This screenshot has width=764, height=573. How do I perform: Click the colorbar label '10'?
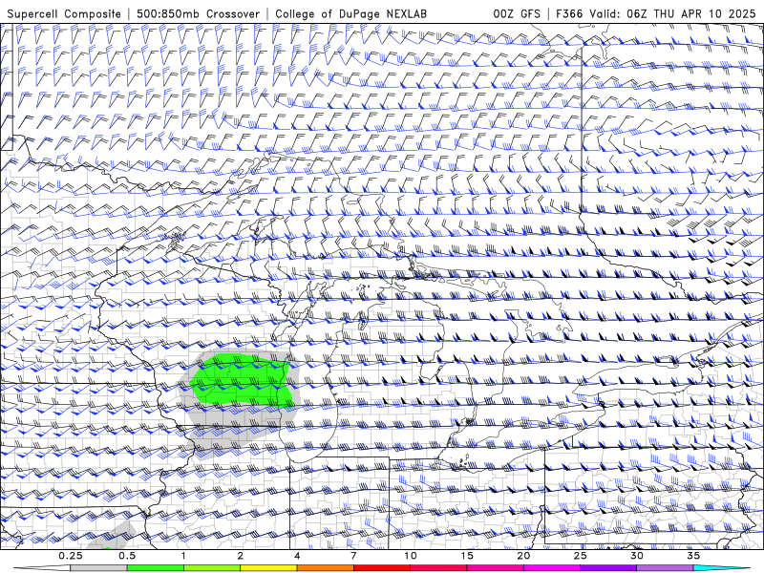point(411,556)
